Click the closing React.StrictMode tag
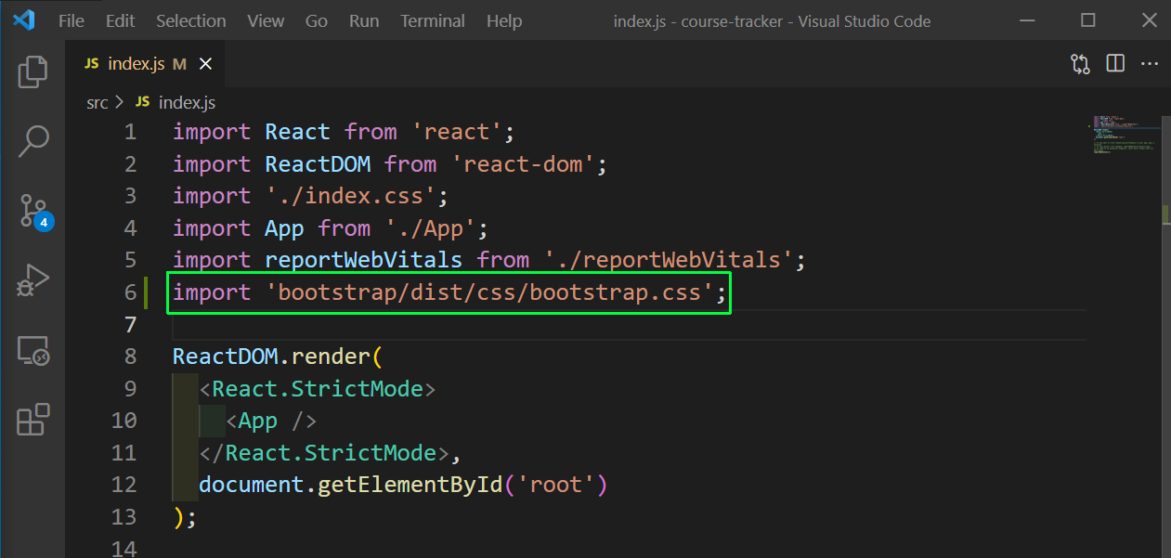This screenshot has height=558, width=1171. (x=324, y=453)
